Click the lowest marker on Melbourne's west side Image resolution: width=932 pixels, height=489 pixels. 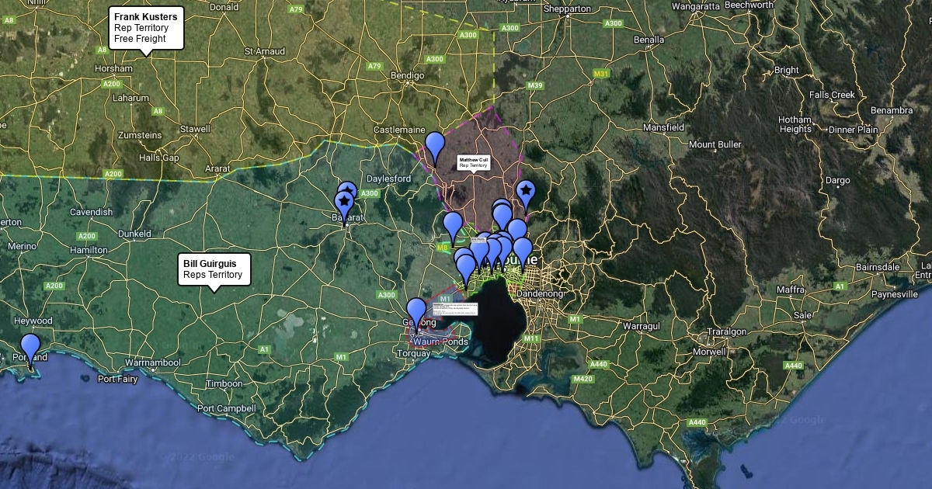point(466,268)
